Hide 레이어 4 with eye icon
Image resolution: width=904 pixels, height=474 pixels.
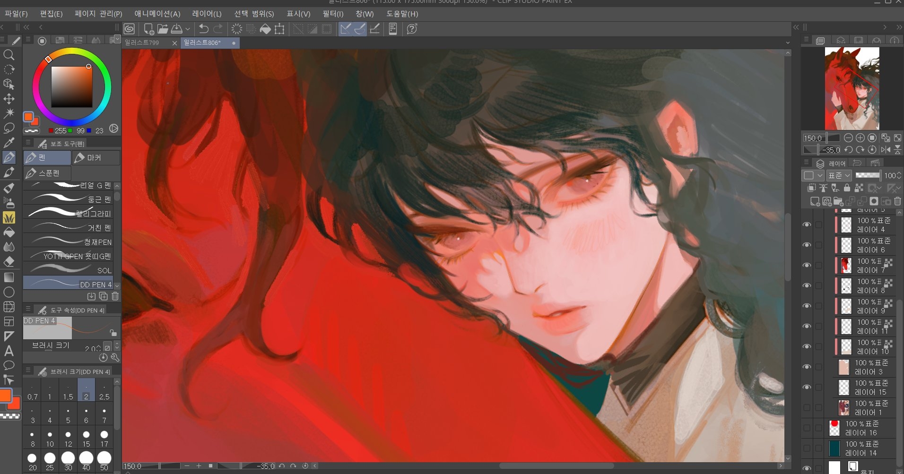coord(807,225)
